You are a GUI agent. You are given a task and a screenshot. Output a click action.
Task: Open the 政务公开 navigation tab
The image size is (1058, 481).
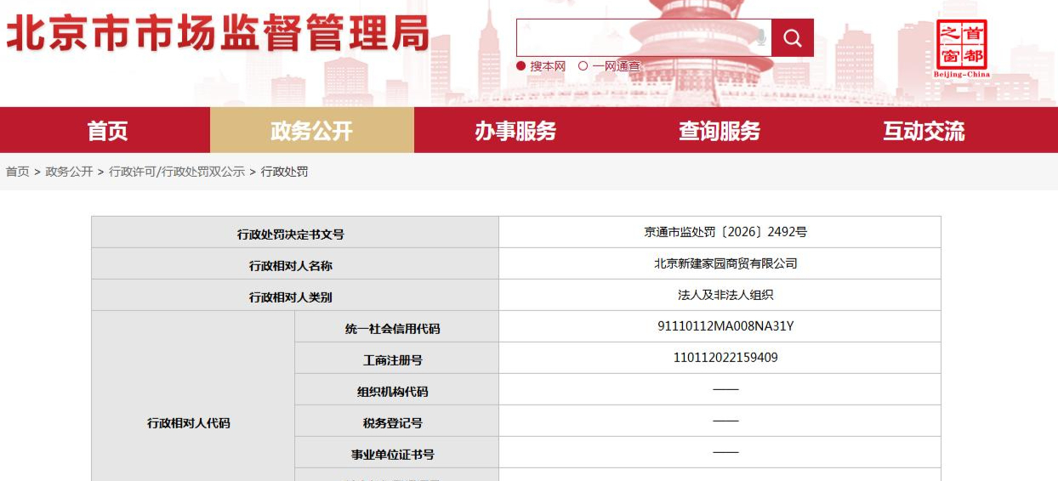(311, 131)
